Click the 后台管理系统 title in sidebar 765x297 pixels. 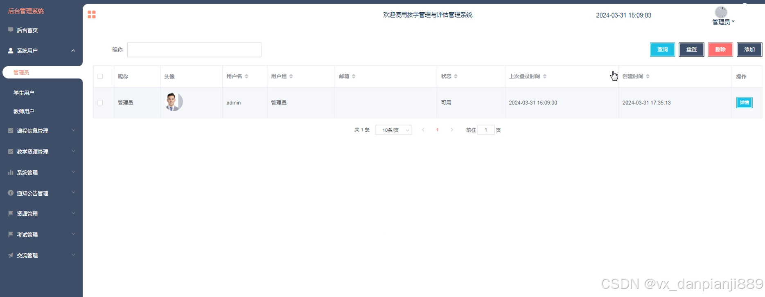pos(26,11)
